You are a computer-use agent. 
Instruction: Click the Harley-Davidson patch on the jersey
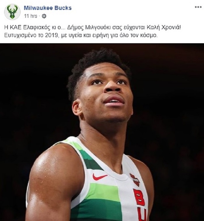pyautogui.click(x=135, y=180)
